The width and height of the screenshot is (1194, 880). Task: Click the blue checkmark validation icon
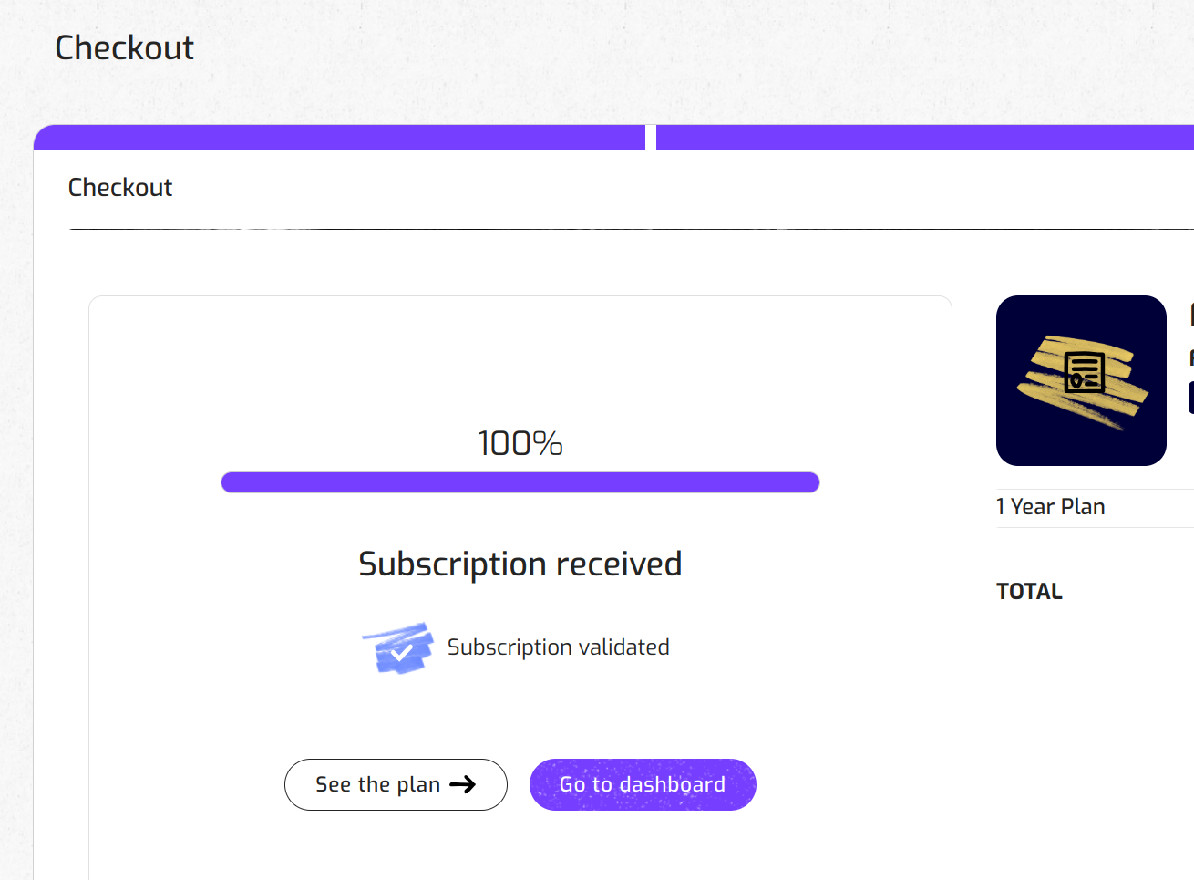coord(397,648)
